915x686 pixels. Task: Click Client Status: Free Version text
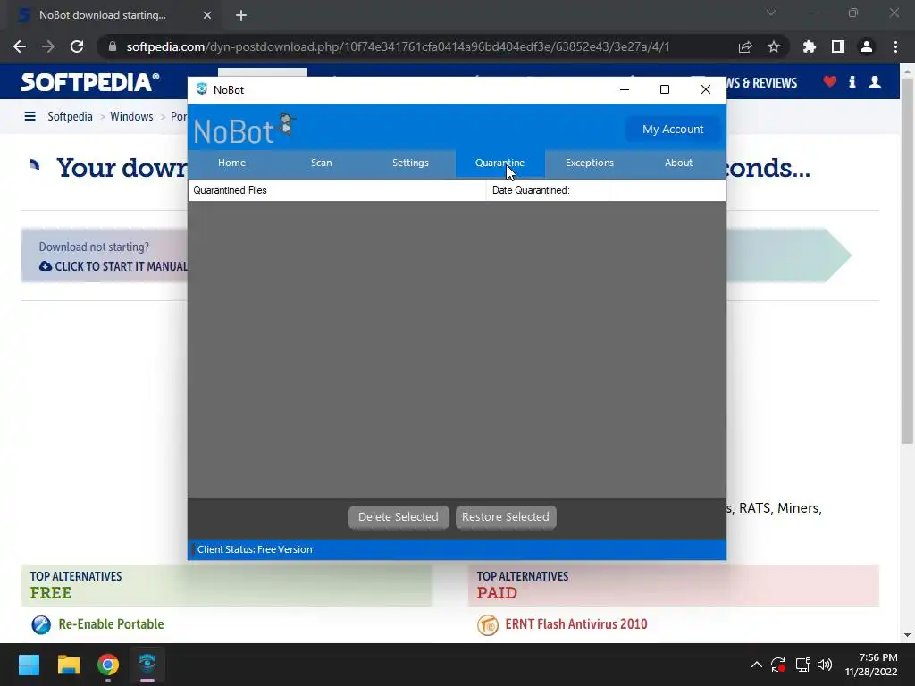pos(255,549)
